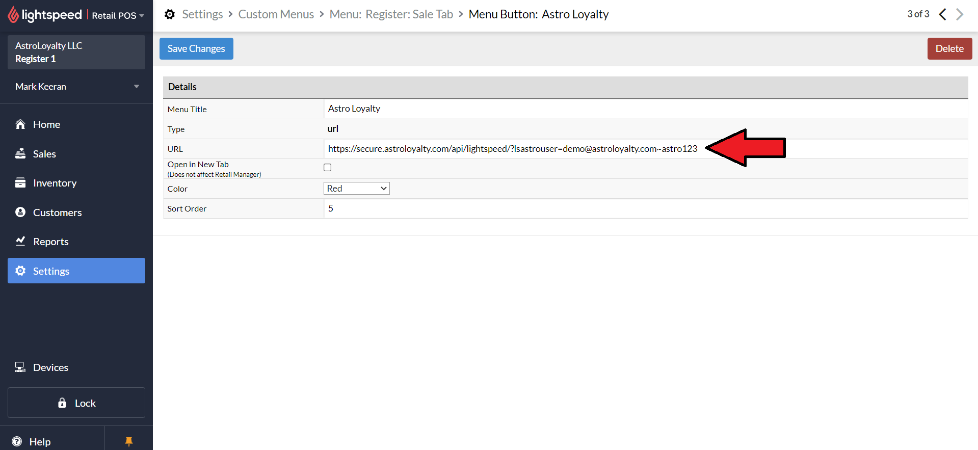Open Reports in sidebar

point(76,242)
